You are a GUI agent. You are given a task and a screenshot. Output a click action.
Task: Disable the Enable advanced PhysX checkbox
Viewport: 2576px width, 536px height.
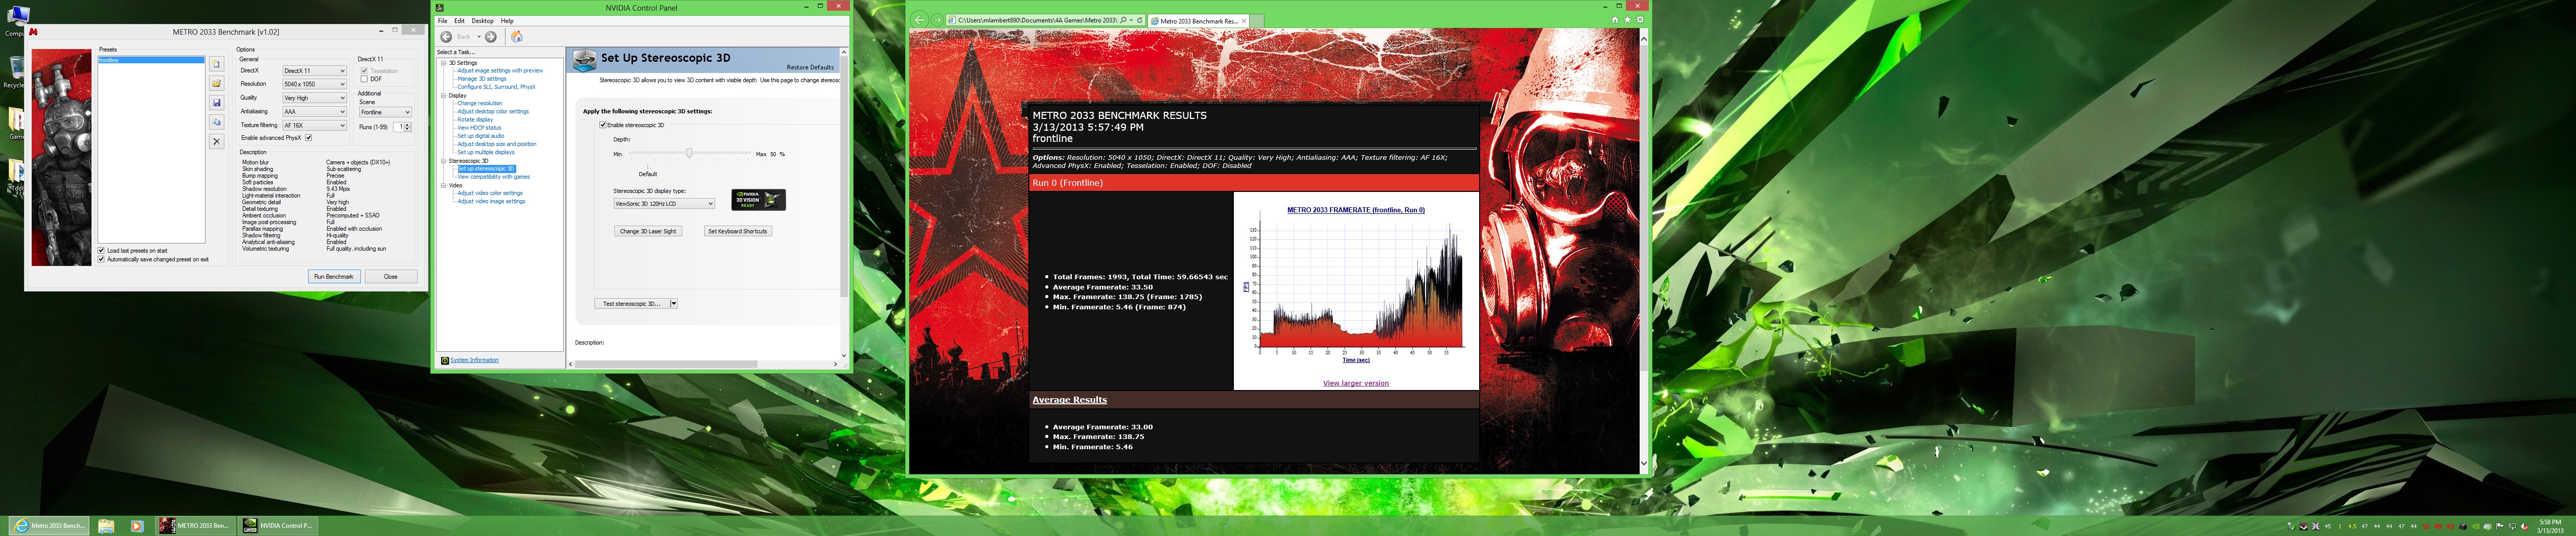tap(308, 138)
